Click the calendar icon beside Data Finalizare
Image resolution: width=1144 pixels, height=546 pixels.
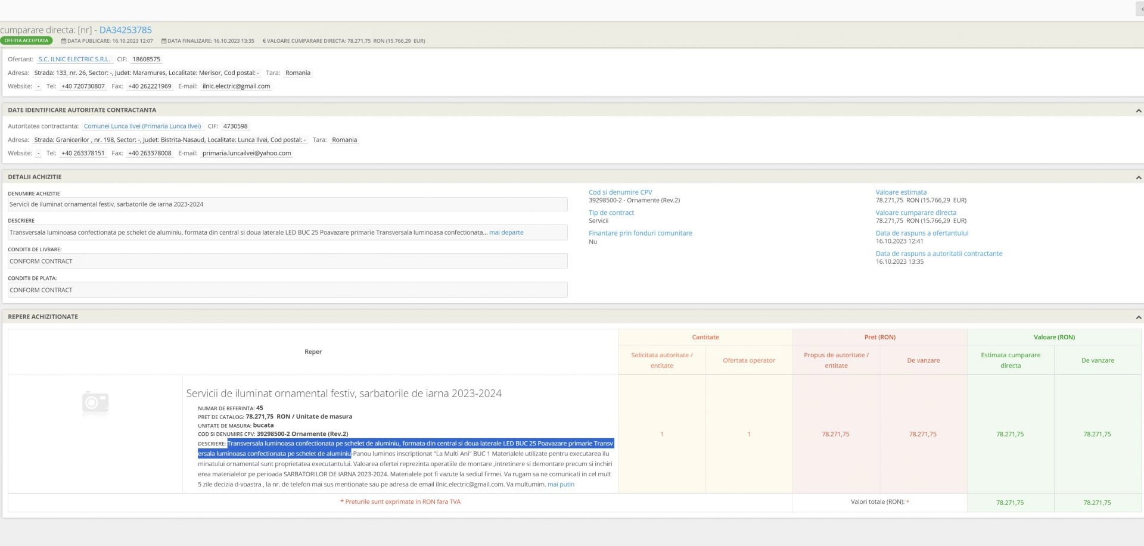pos(164,41)
